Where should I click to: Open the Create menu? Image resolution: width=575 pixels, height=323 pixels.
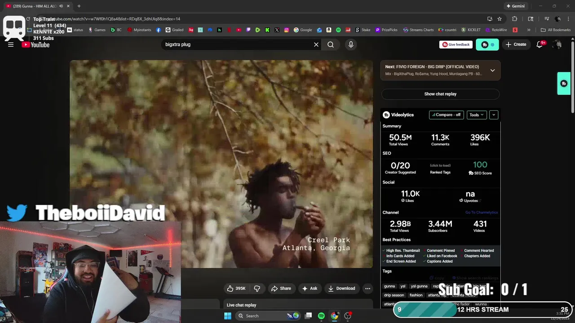pos(516,44)
